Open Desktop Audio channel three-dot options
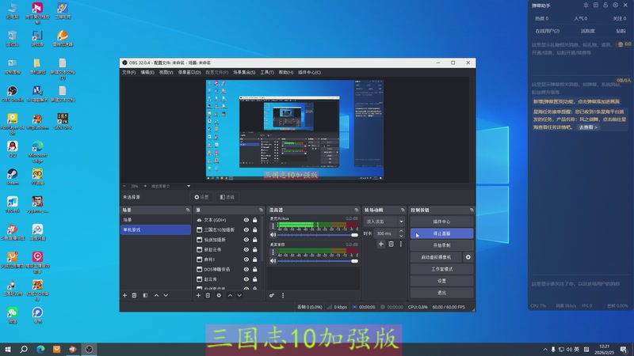This screenshot has width=634, height=356. (x=273, y=252)
